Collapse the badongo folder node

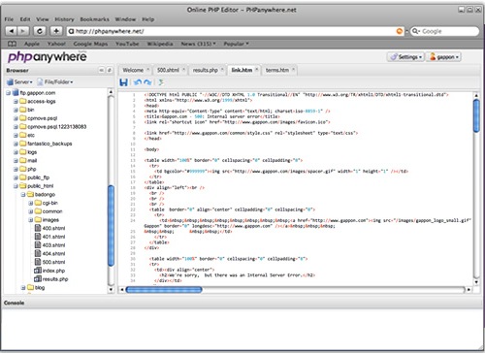tap(23, 194)
